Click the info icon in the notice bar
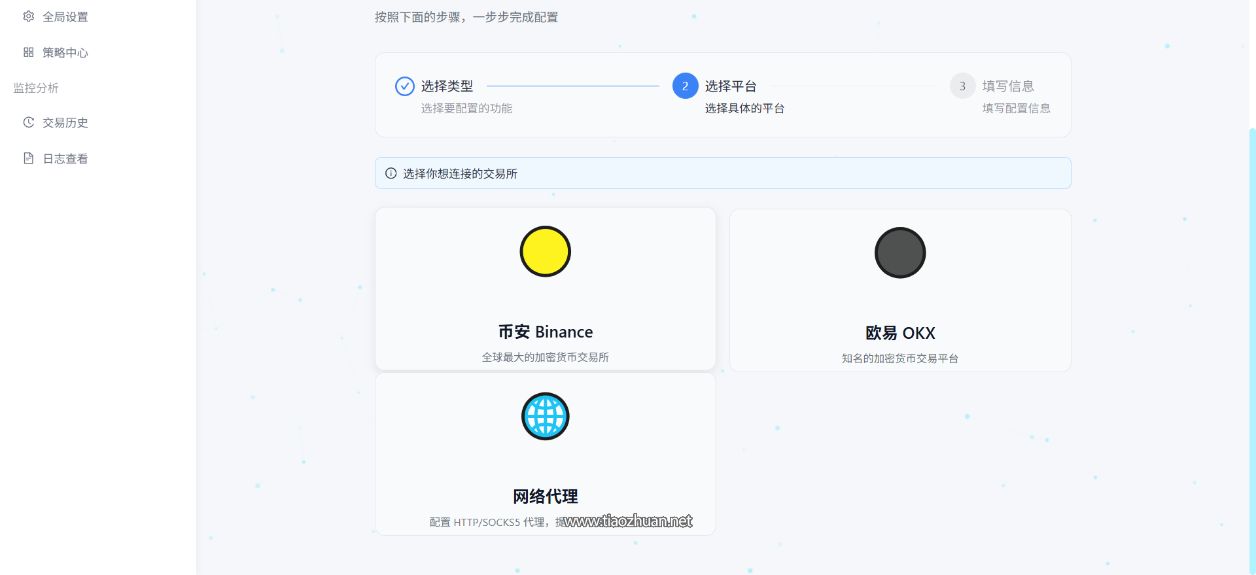1256x575 pixels. point(391,173)
